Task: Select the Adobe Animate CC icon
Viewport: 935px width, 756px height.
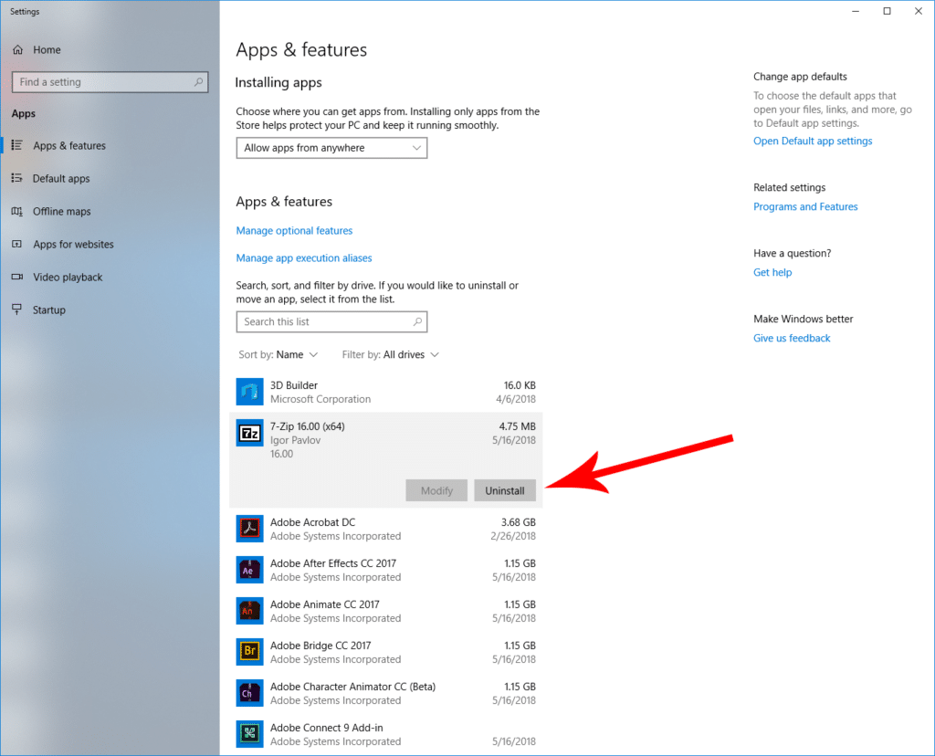Action: (x=249, y=611)
